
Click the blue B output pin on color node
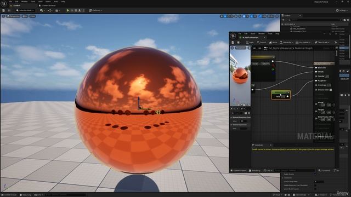click(273, 73)
